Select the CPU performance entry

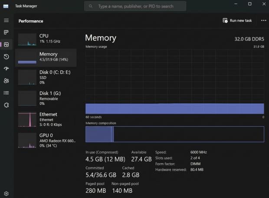pos(46,39)
